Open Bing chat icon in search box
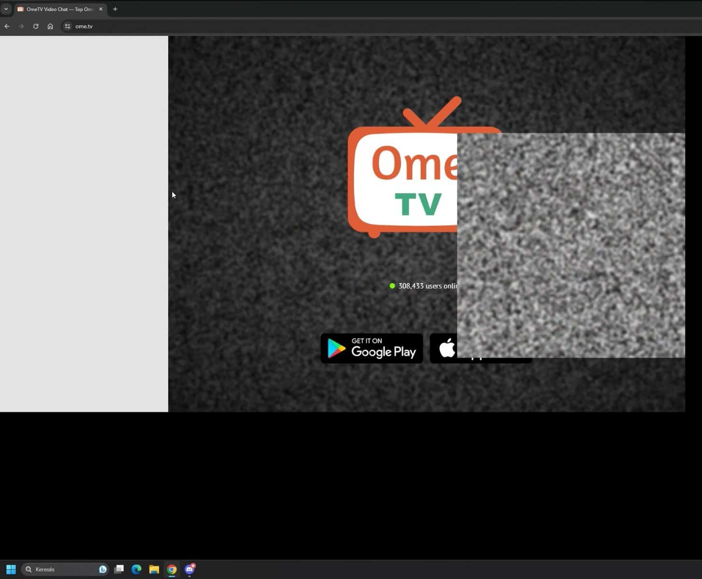This screenshot has height=579, width=702. click(x=103, y=569)
